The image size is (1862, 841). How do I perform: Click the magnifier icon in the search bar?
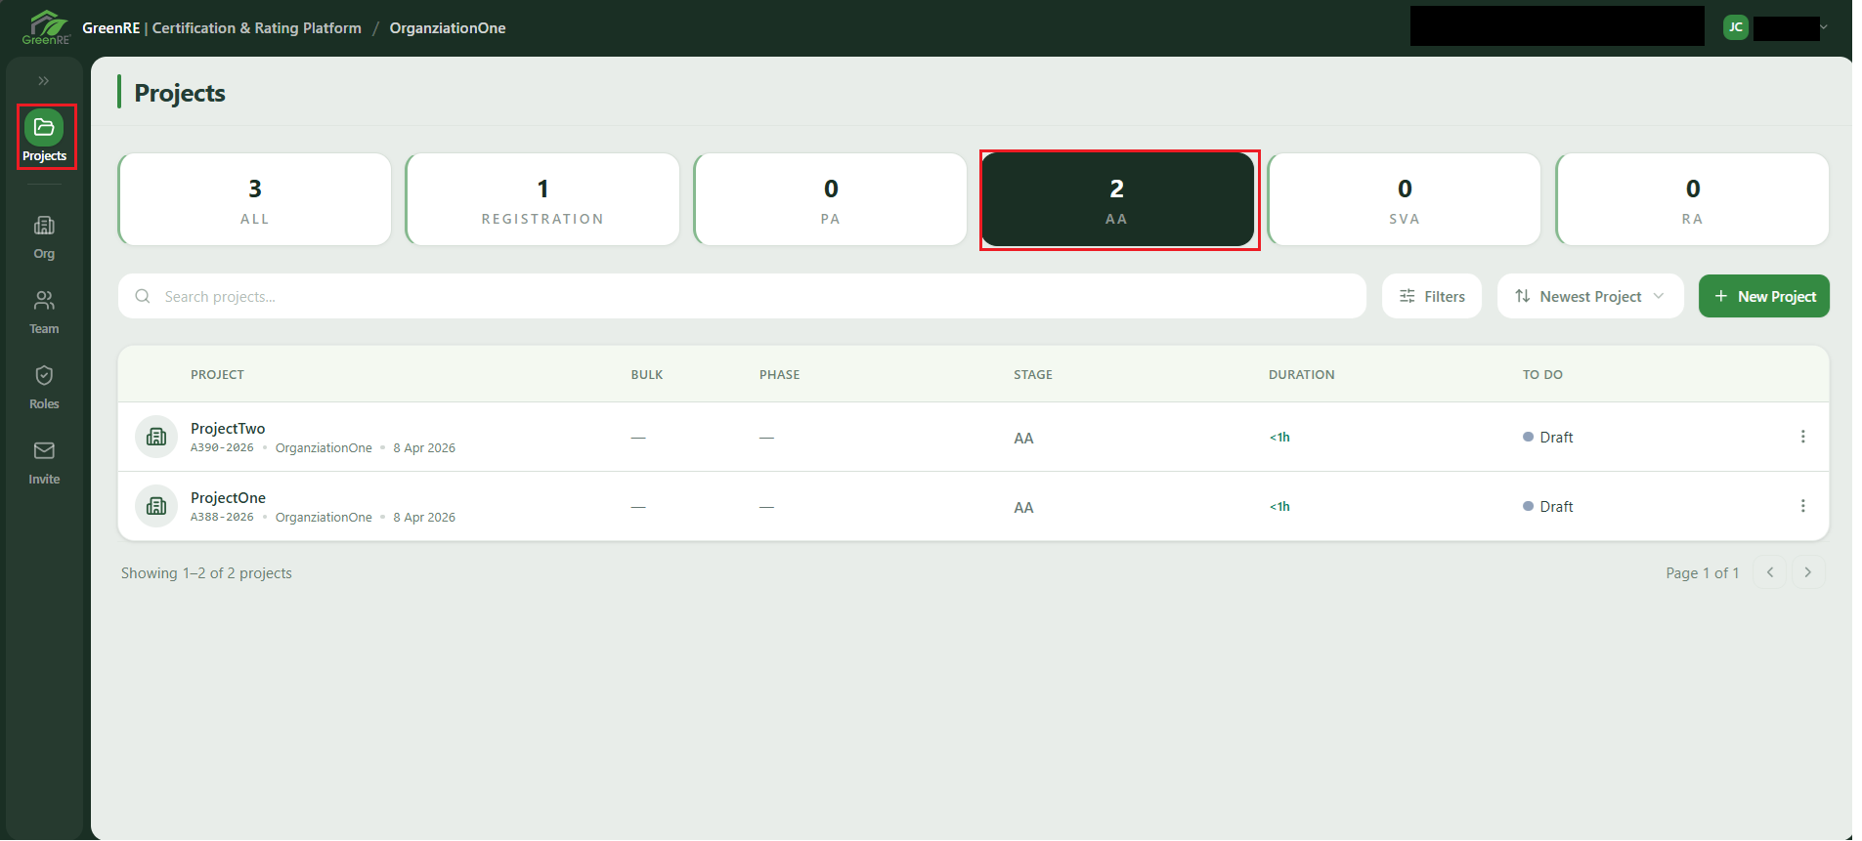pyautogui.click(x=143, y=296)
